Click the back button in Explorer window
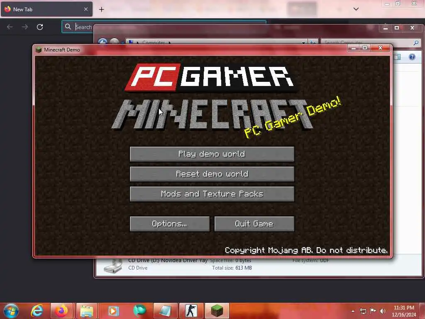Viewport: 425px width, 319px height. tap(103, 42)
